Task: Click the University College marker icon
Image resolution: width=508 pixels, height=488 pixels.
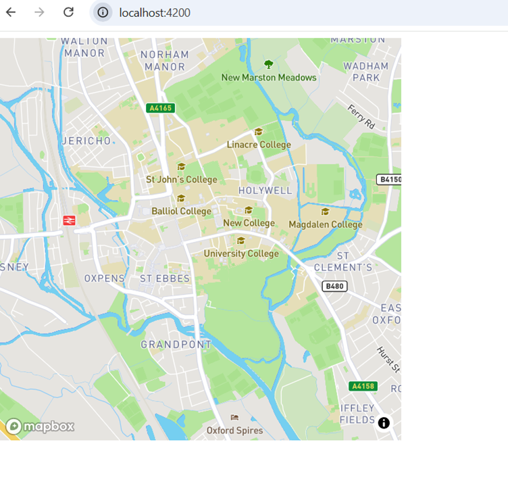Action: click(x=240, y=241)
